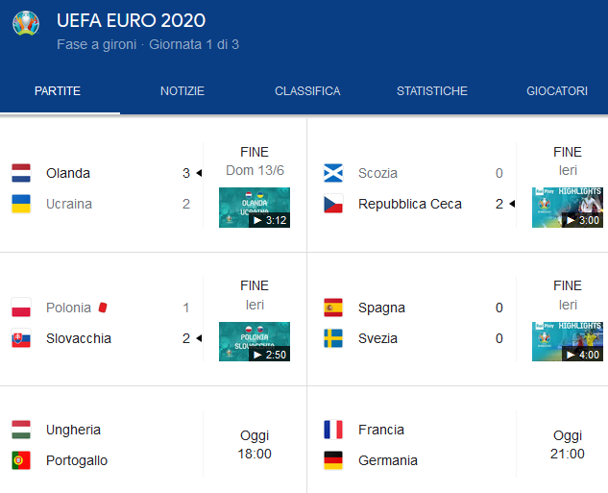Click the Ukraine flag icon
Viewport: 608px width, 493px height.
point(21,204)
